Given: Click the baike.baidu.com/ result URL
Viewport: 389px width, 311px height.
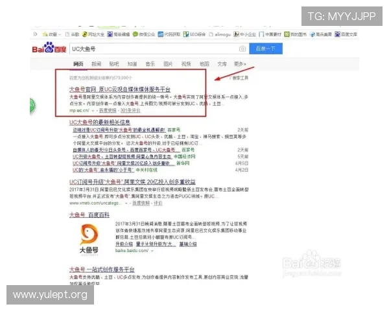Looking at the screenshot, I should (x=132, y=251).
